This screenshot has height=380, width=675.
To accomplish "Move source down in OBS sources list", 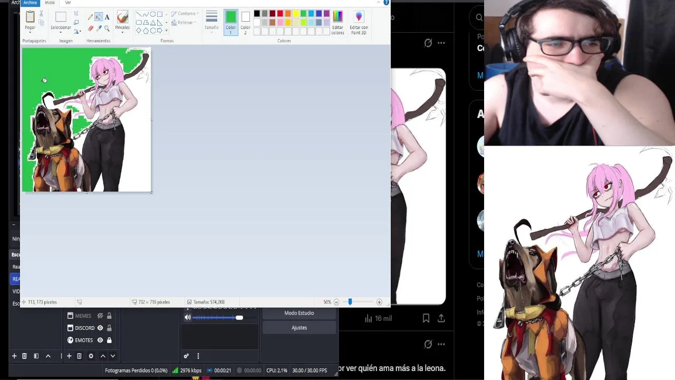I will click(112, 356).
